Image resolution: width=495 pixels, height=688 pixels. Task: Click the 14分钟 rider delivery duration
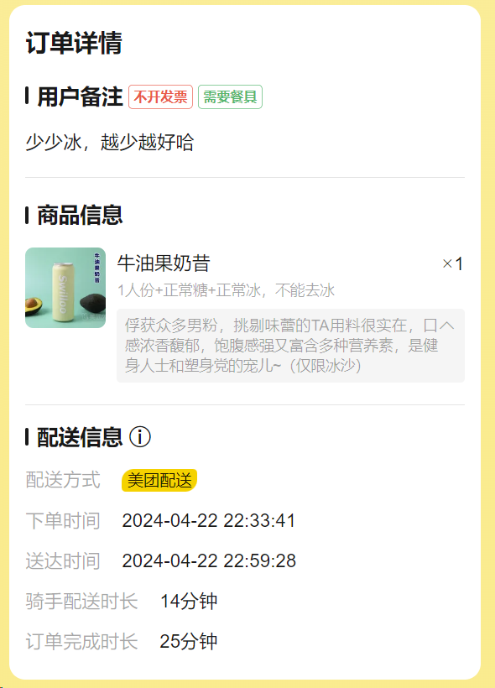click(x=189, y=601)
